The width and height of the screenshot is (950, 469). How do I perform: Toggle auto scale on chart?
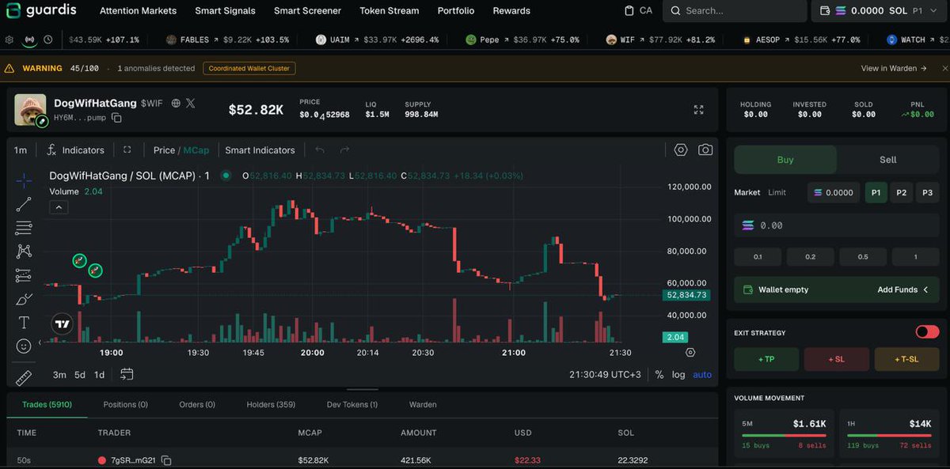point(702,375)
